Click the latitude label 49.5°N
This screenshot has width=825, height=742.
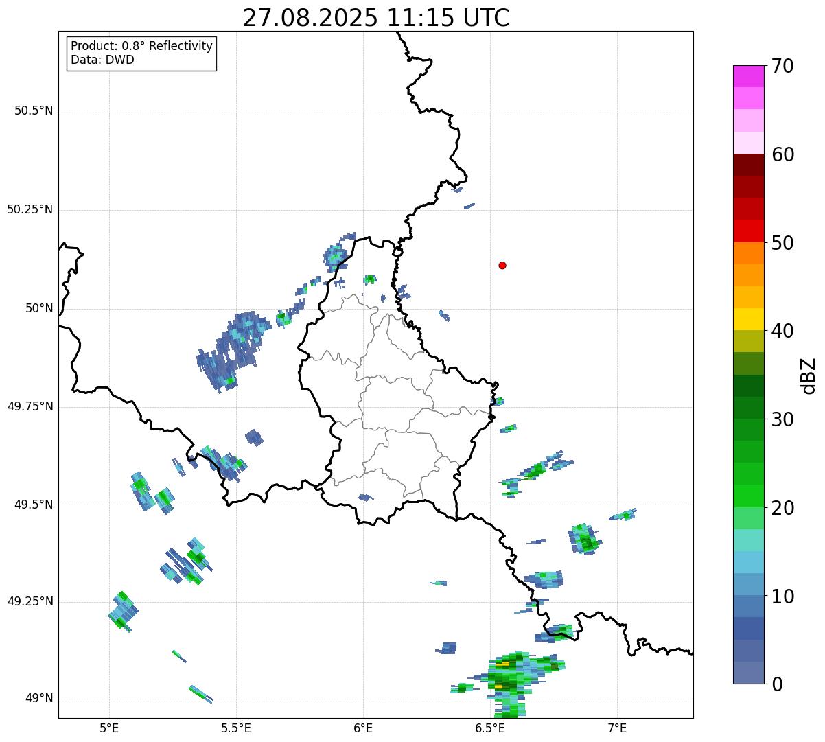pyautogui.click(x=34, y=505)
